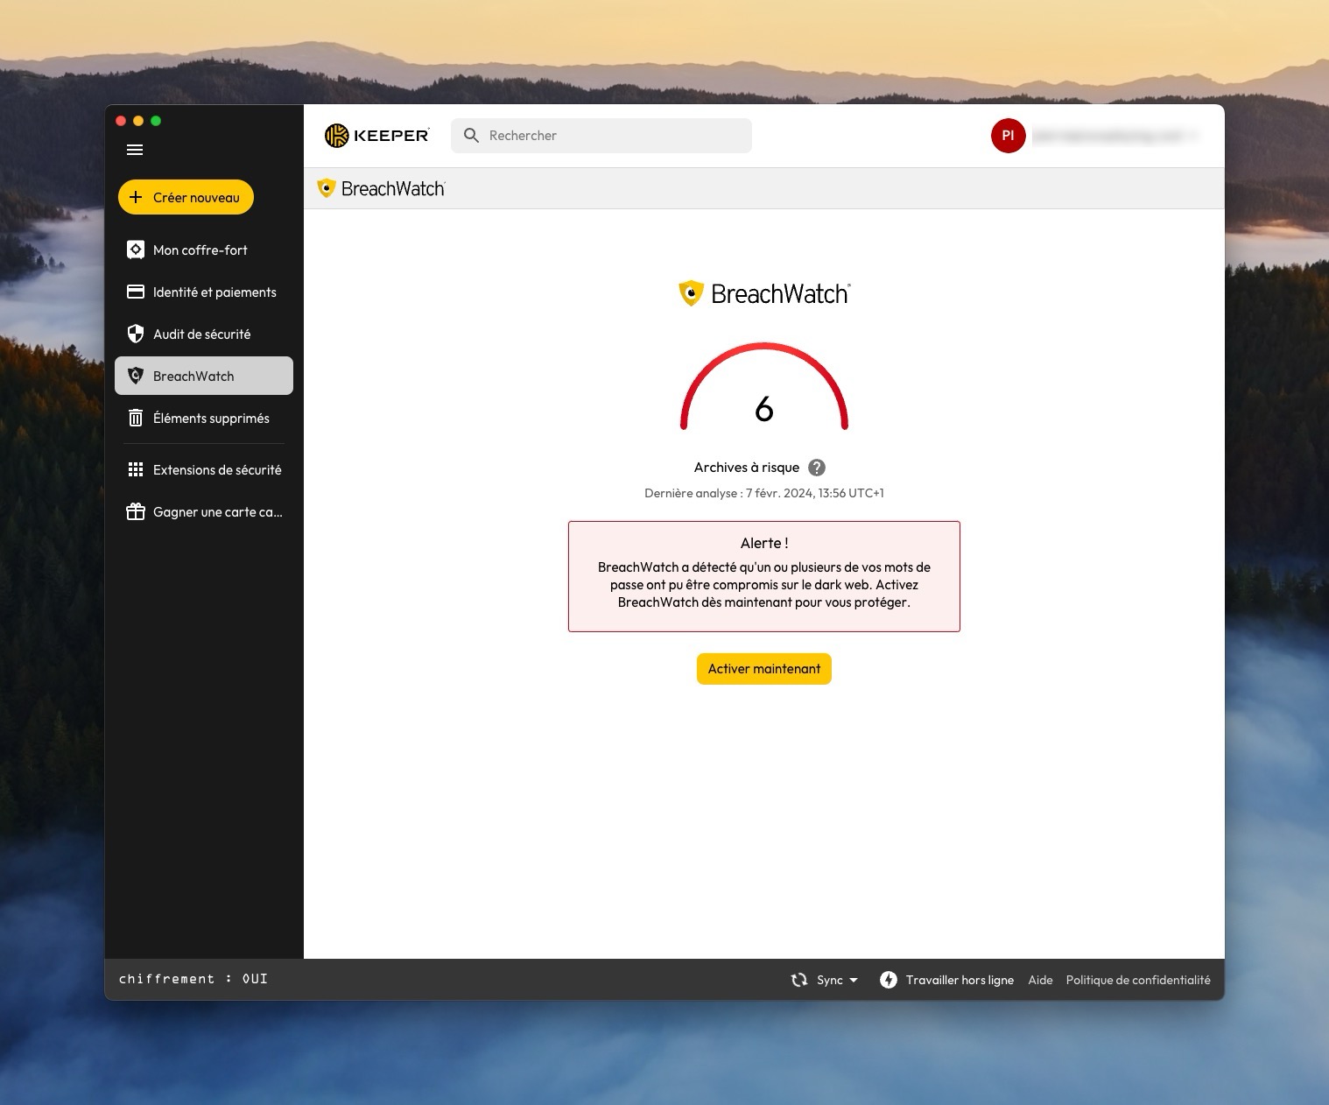Click BreachWatch icon in sidebar

tap(136, 377)
